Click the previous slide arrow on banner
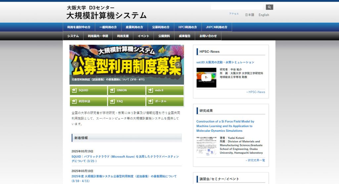Image resolution: width=339 pixels, height=184 pixels. 75,65
